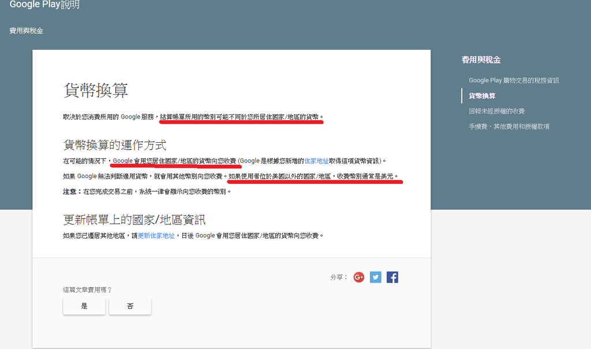Open 回報未經授權的收費 sidebar item
Screen dimensions: 591x349
click(496, 112)
